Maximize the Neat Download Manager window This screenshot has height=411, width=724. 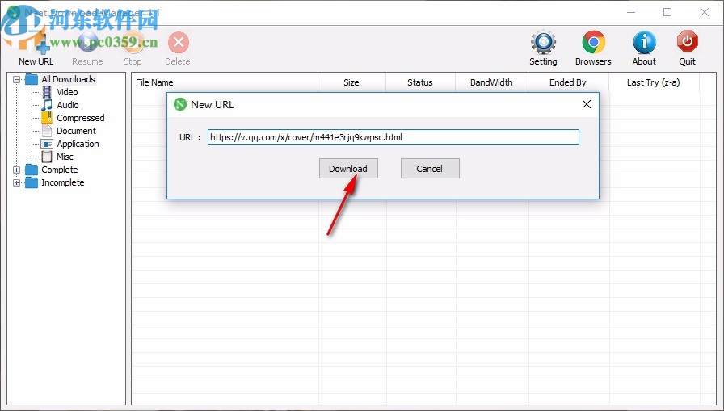tap(667, 12)
